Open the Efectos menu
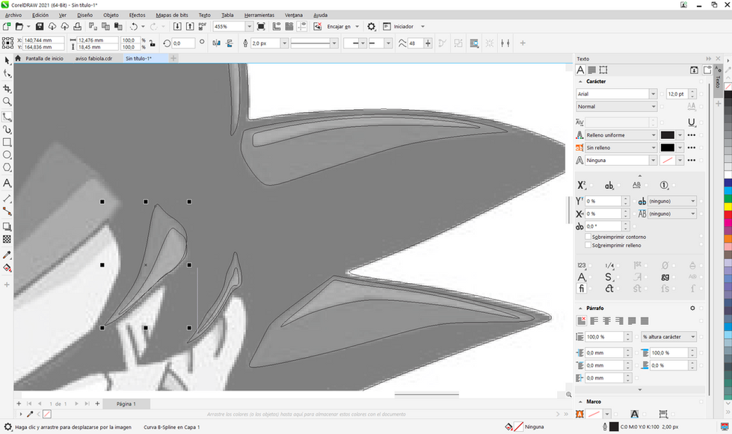Screen dimensions: 732x434 137,15
